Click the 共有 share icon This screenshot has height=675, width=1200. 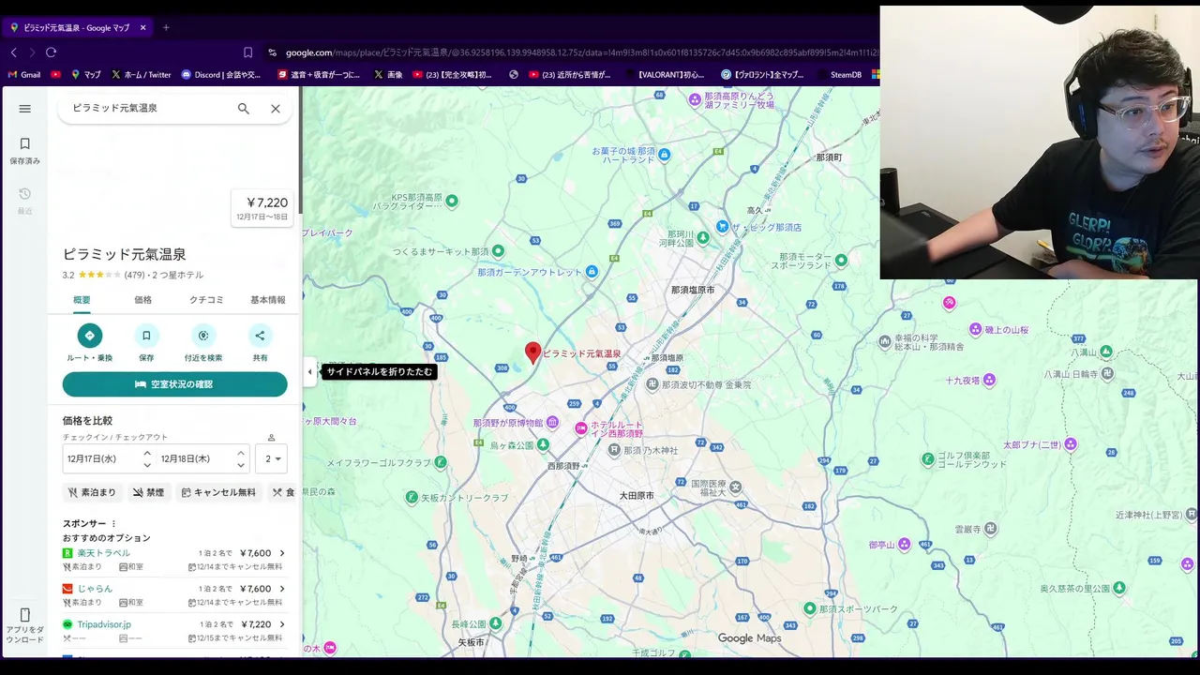(260, 336)
